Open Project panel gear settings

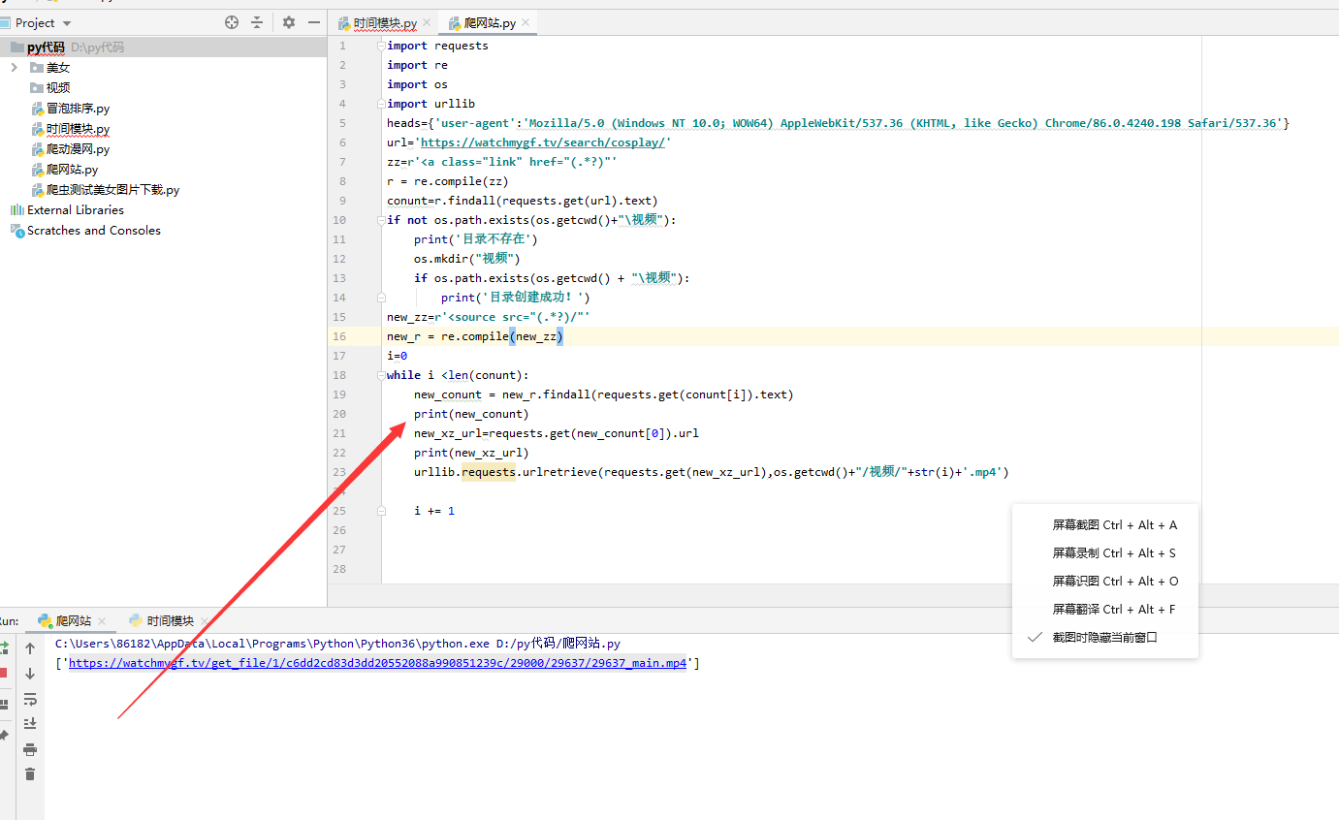pyautogui.click(x=289, y=22)
